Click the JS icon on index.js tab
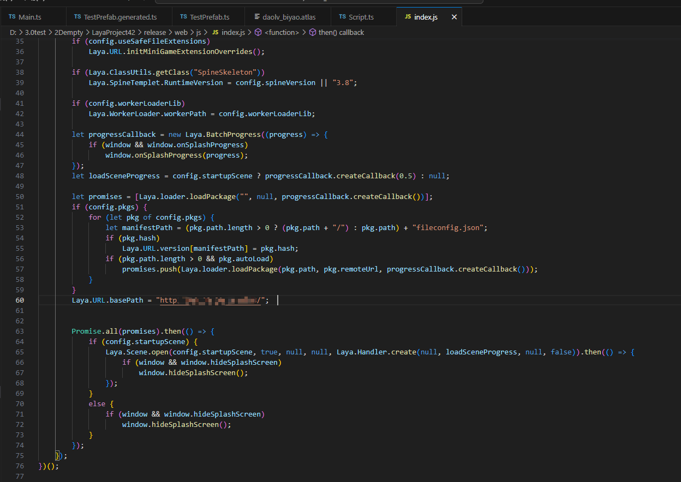681x482 pixels. click(408, 17)
